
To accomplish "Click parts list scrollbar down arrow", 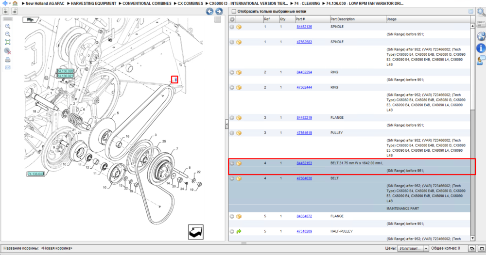I will pos(473,238).
